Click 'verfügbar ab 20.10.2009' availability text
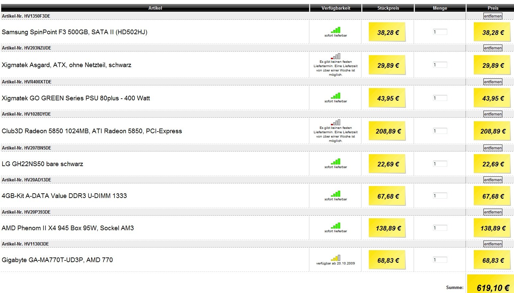 point(336,263)
